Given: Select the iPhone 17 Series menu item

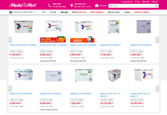Looking at the screenshot, I should tap(142, 12).
